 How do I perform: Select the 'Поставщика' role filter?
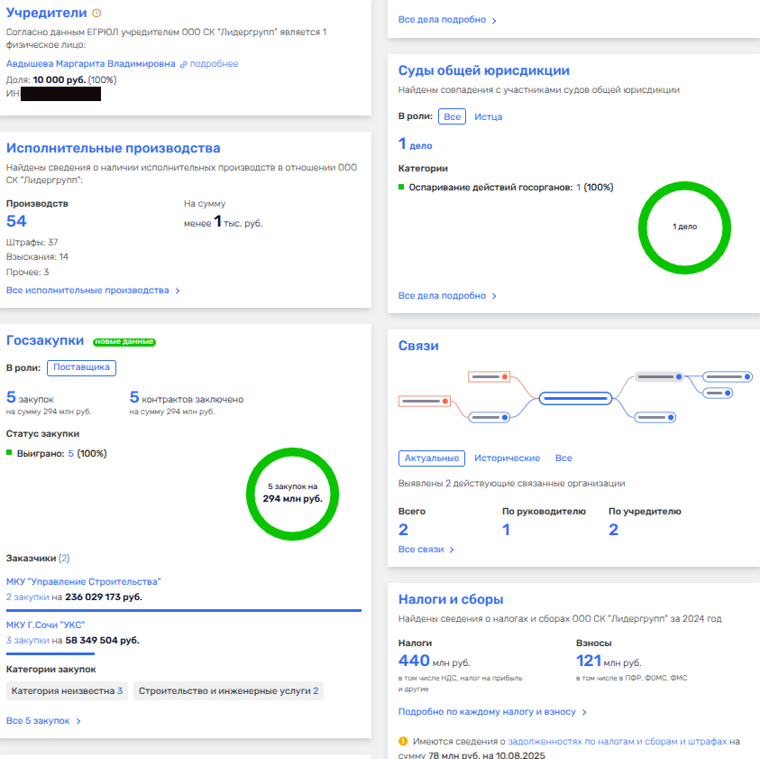82,367
